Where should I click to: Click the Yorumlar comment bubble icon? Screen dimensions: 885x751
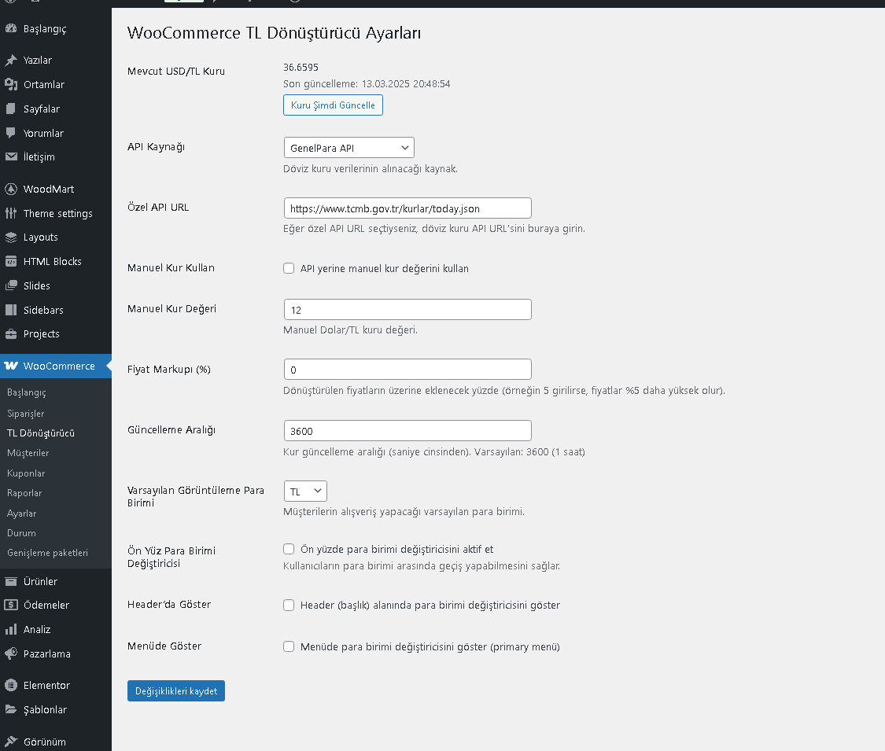[x=11, y=133]
